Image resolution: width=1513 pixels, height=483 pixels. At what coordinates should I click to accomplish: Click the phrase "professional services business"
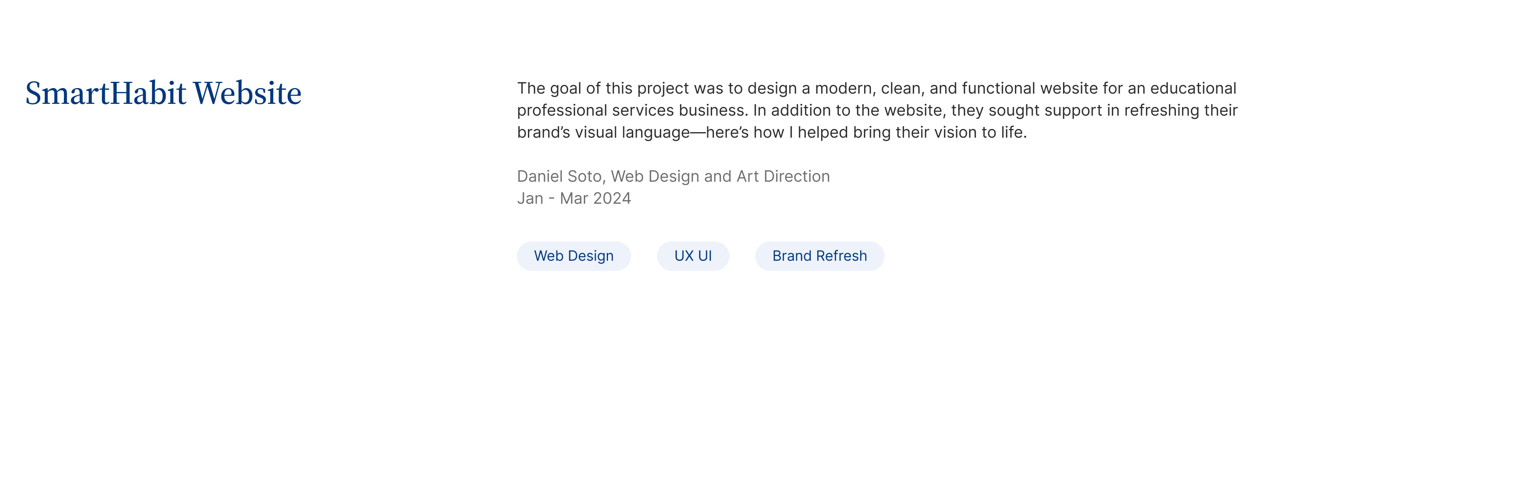tap(632, 111)
